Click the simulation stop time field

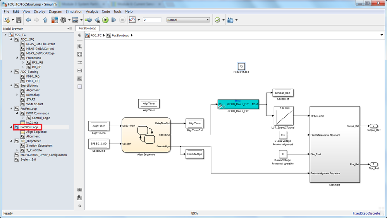pos(152,20)
